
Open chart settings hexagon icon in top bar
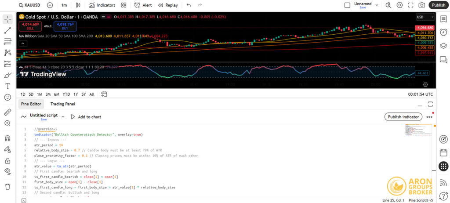(x=399, y=5)
